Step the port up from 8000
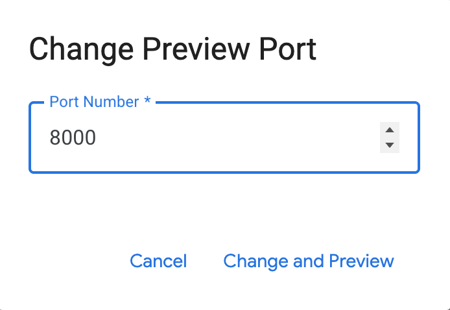Screen dimensions: 450x310 389,130
